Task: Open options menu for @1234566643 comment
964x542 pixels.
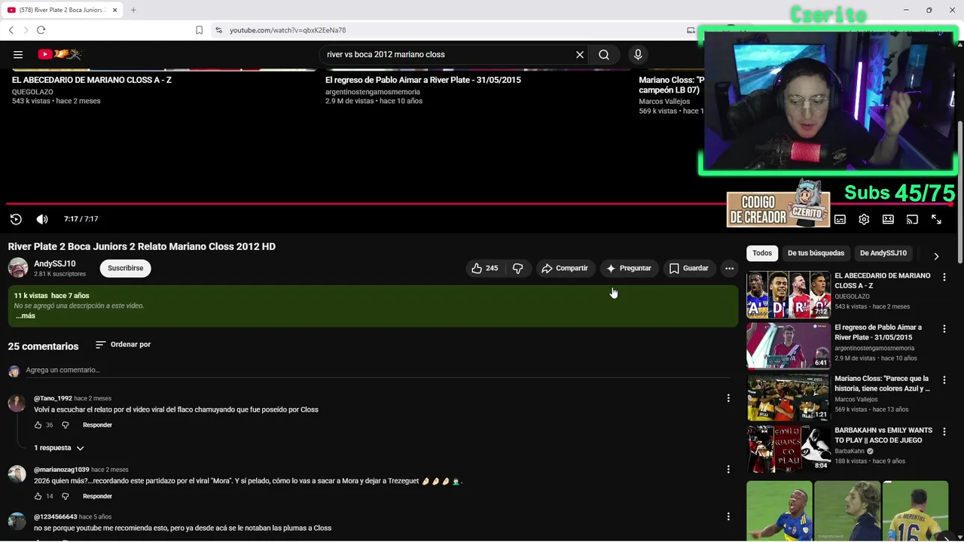Action: 728,517
